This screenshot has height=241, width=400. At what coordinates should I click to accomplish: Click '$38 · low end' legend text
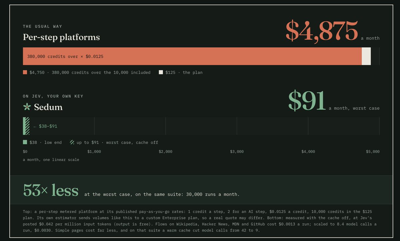tap(46, 142)
